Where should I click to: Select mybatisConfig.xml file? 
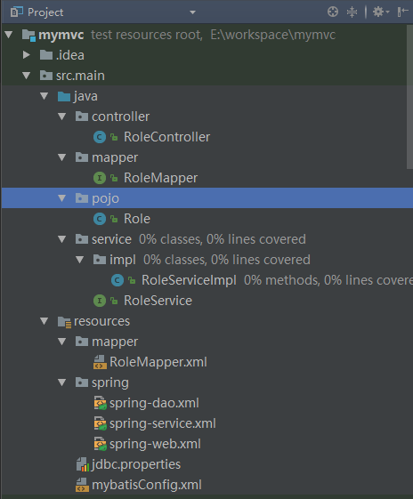[x=147, y=485]
